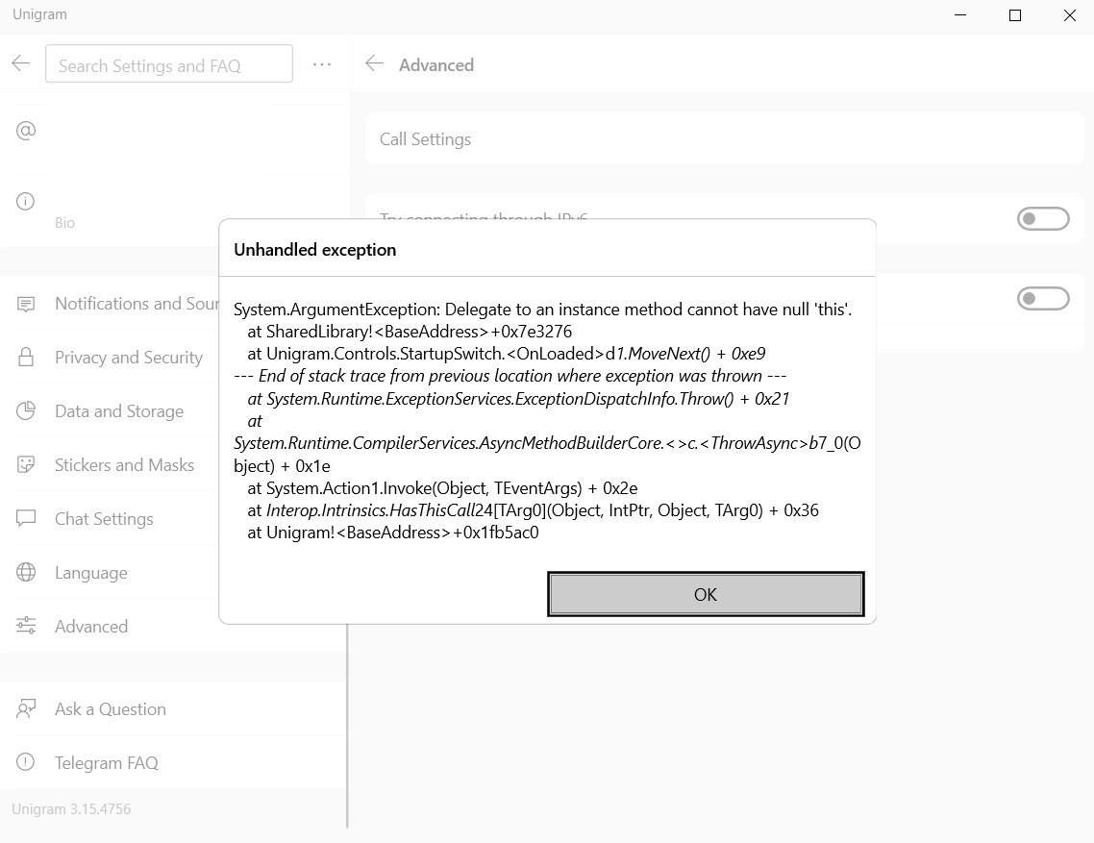This screenshot has height=843, width=1094.
Task: Open the three-dot options menu
Action: pos(322,62)
